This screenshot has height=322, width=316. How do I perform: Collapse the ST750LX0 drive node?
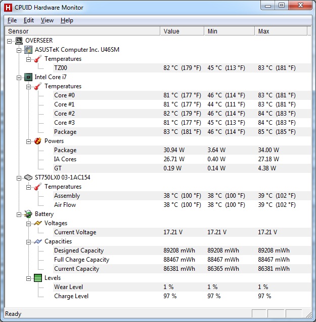tap(19, 178)
